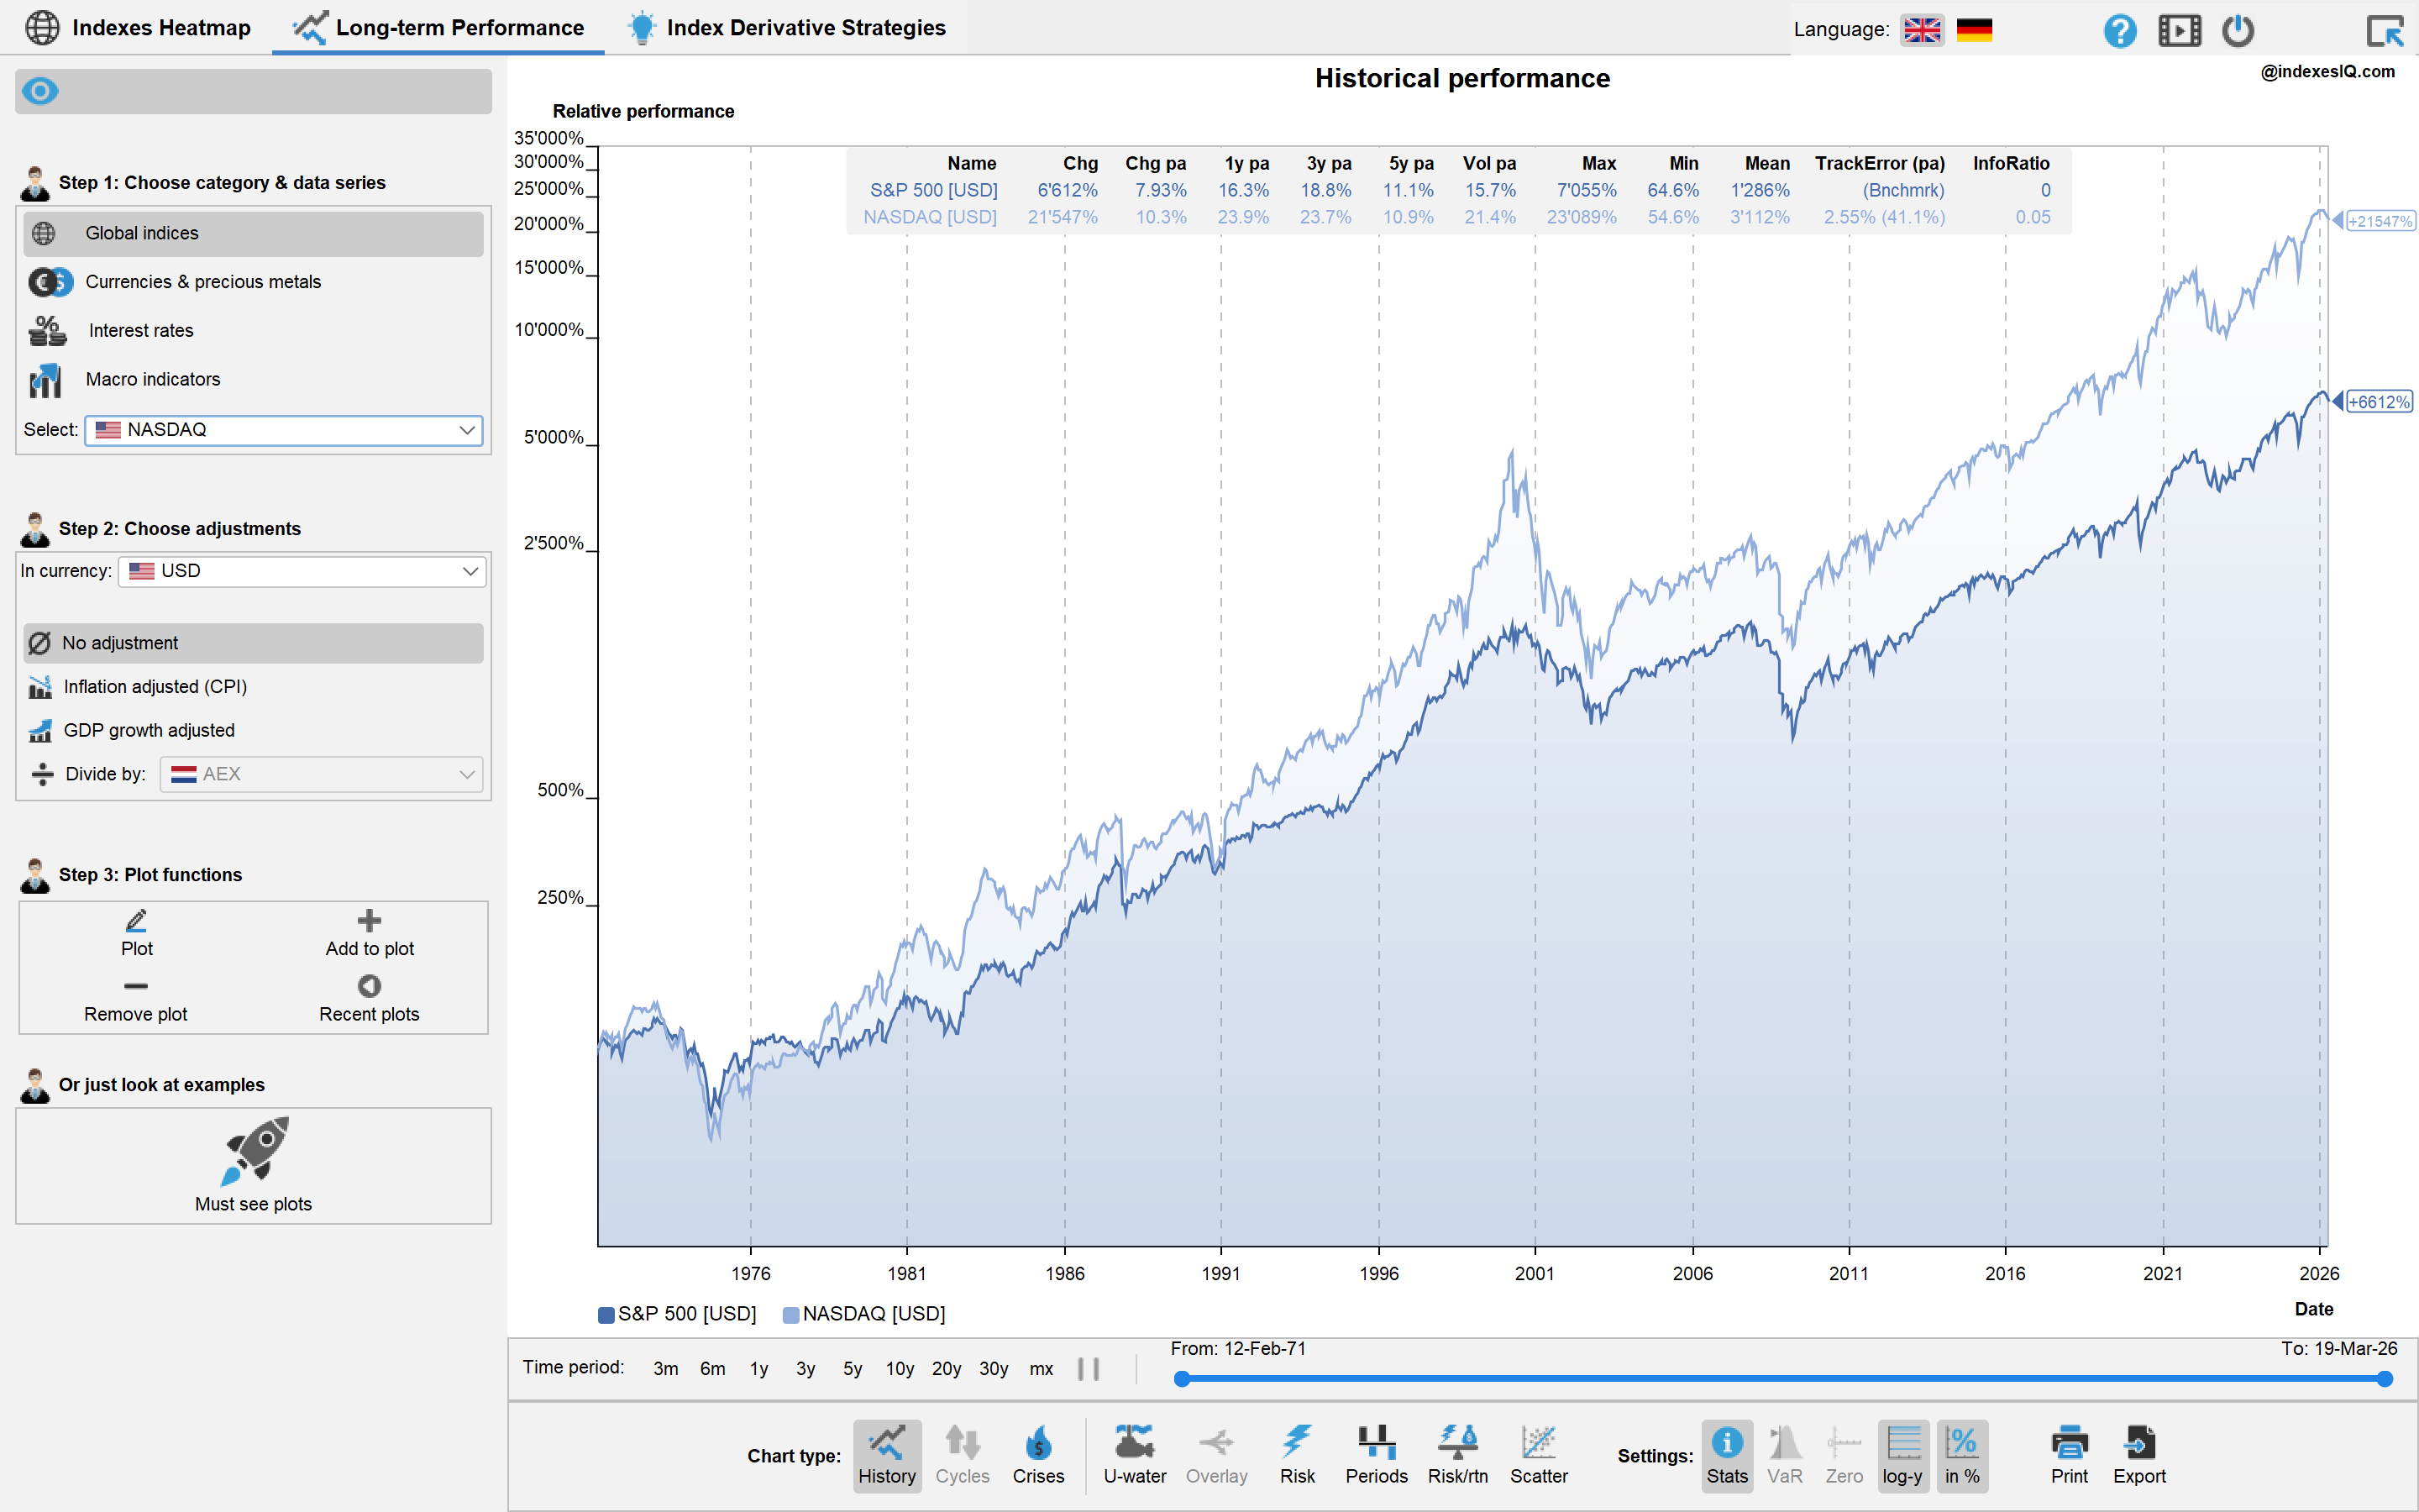The width and height of the screenshot is (2419, 1512).
Task: Expand the Divide by AEX dropdown
Action: 321,774
